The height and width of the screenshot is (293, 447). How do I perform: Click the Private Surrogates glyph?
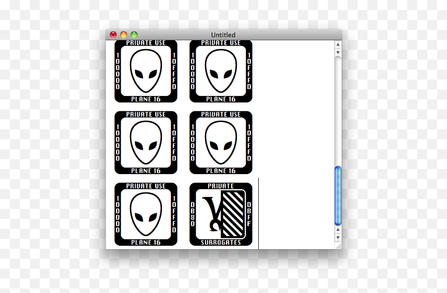click(221, 214)
